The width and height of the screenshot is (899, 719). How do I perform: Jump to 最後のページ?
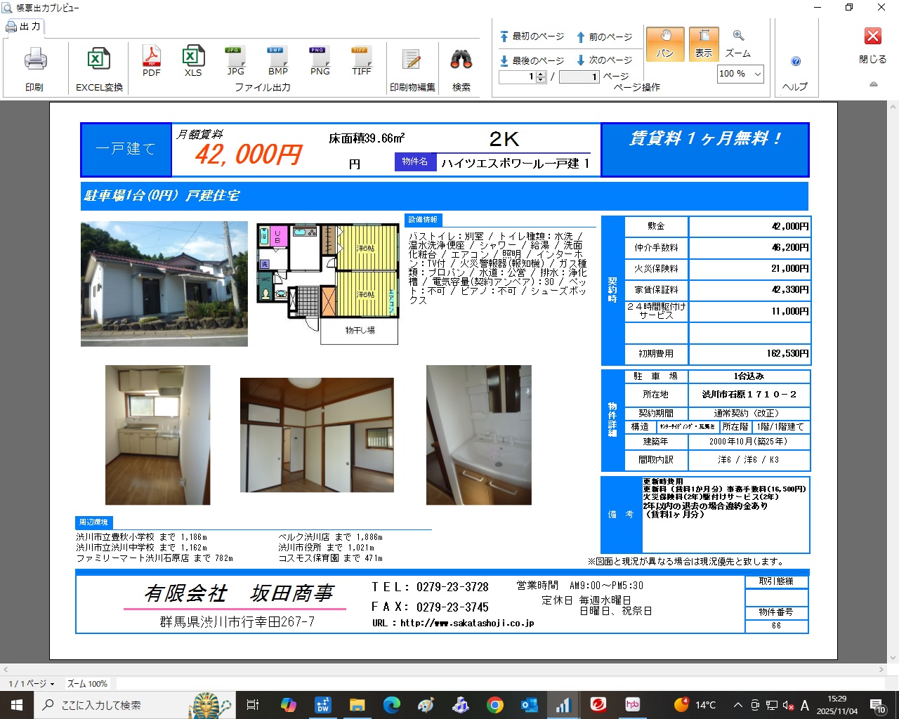[532, 60]
